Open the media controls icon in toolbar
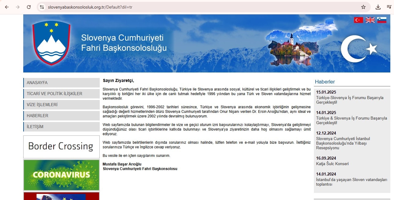394x200 pixels. [x=389, y=7]
